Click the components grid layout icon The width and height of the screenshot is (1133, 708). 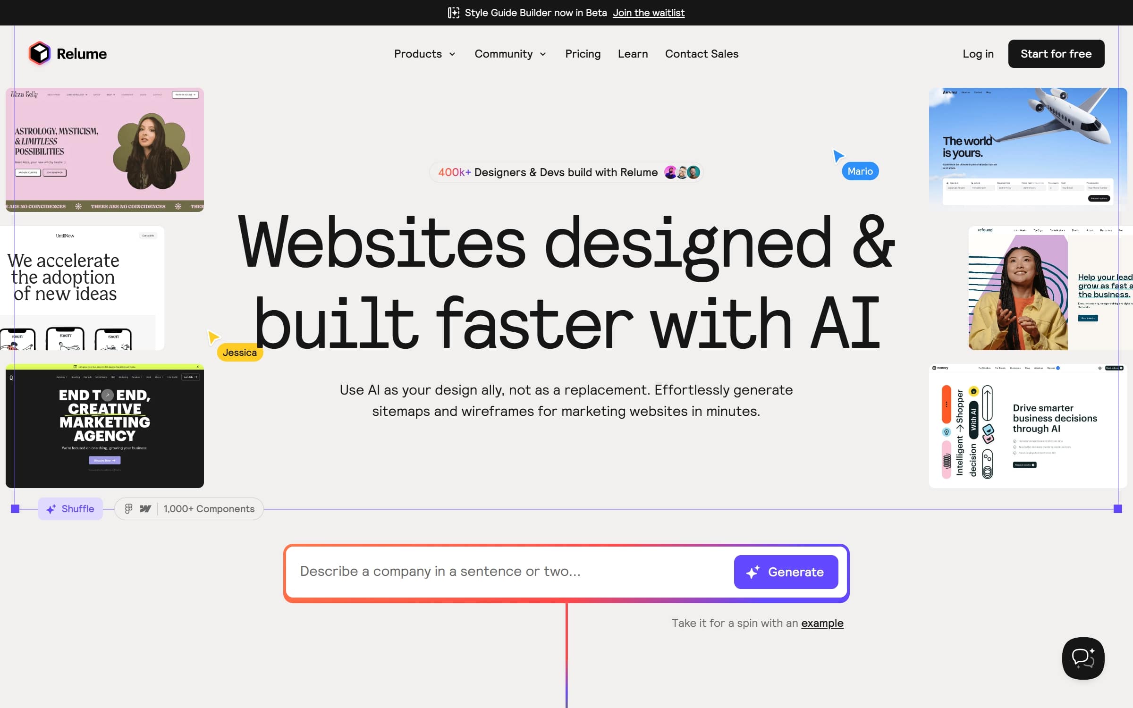128,509
